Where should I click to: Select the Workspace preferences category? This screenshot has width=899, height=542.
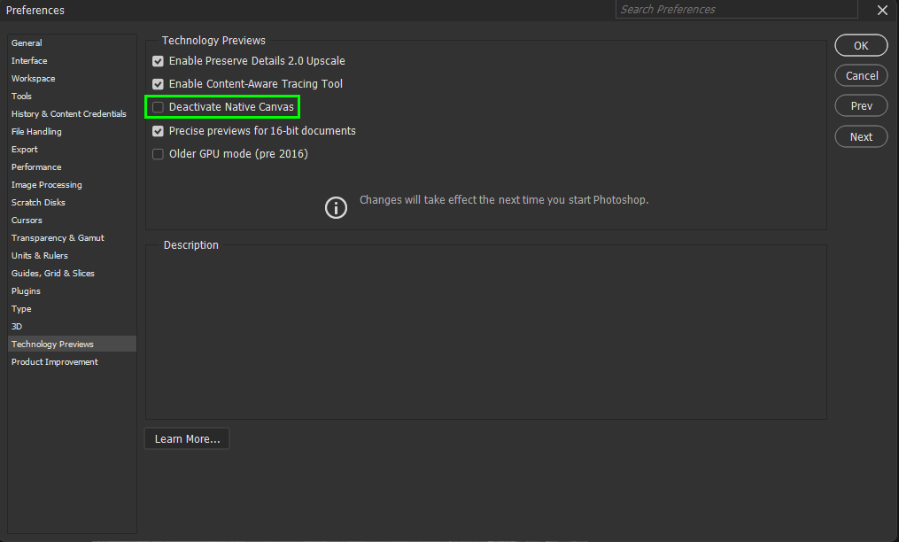(x=33, y=78)
